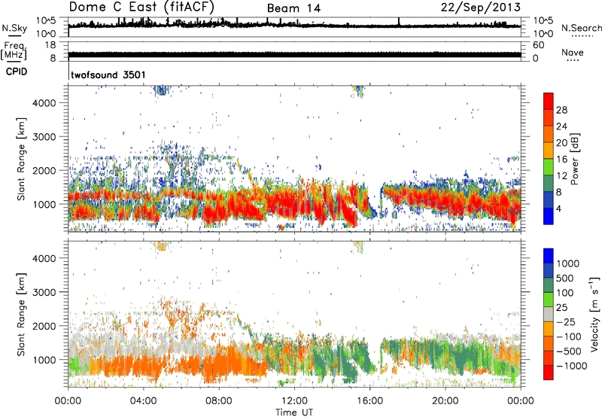Click the 'Velocity [m s-1]' colorbar label

pyautogui.click(x=594, y=314)
